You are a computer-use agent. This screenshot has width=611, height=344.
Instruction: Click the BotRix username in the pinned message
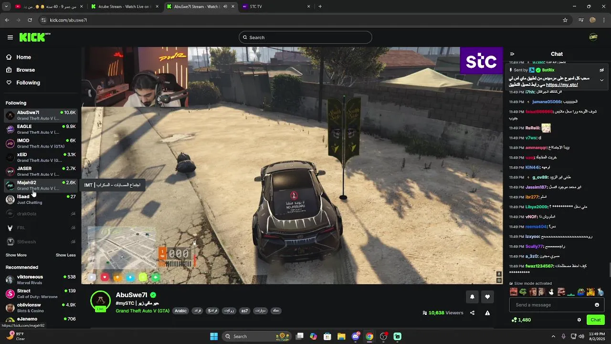[548, 70]
